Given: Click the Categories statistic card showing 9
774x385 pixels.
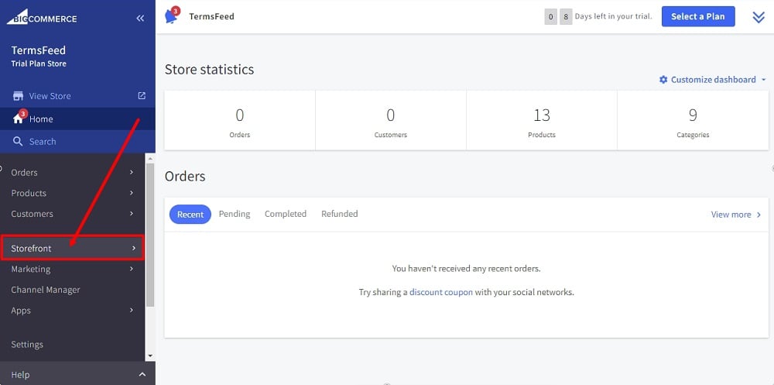Looking at the screenshot, I should click(x=693, y=120).
